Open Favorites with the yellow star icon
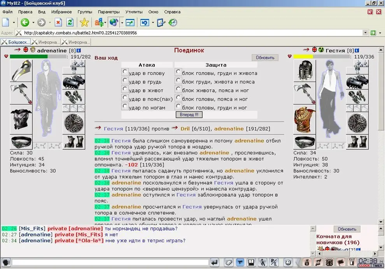 point(84,23)
